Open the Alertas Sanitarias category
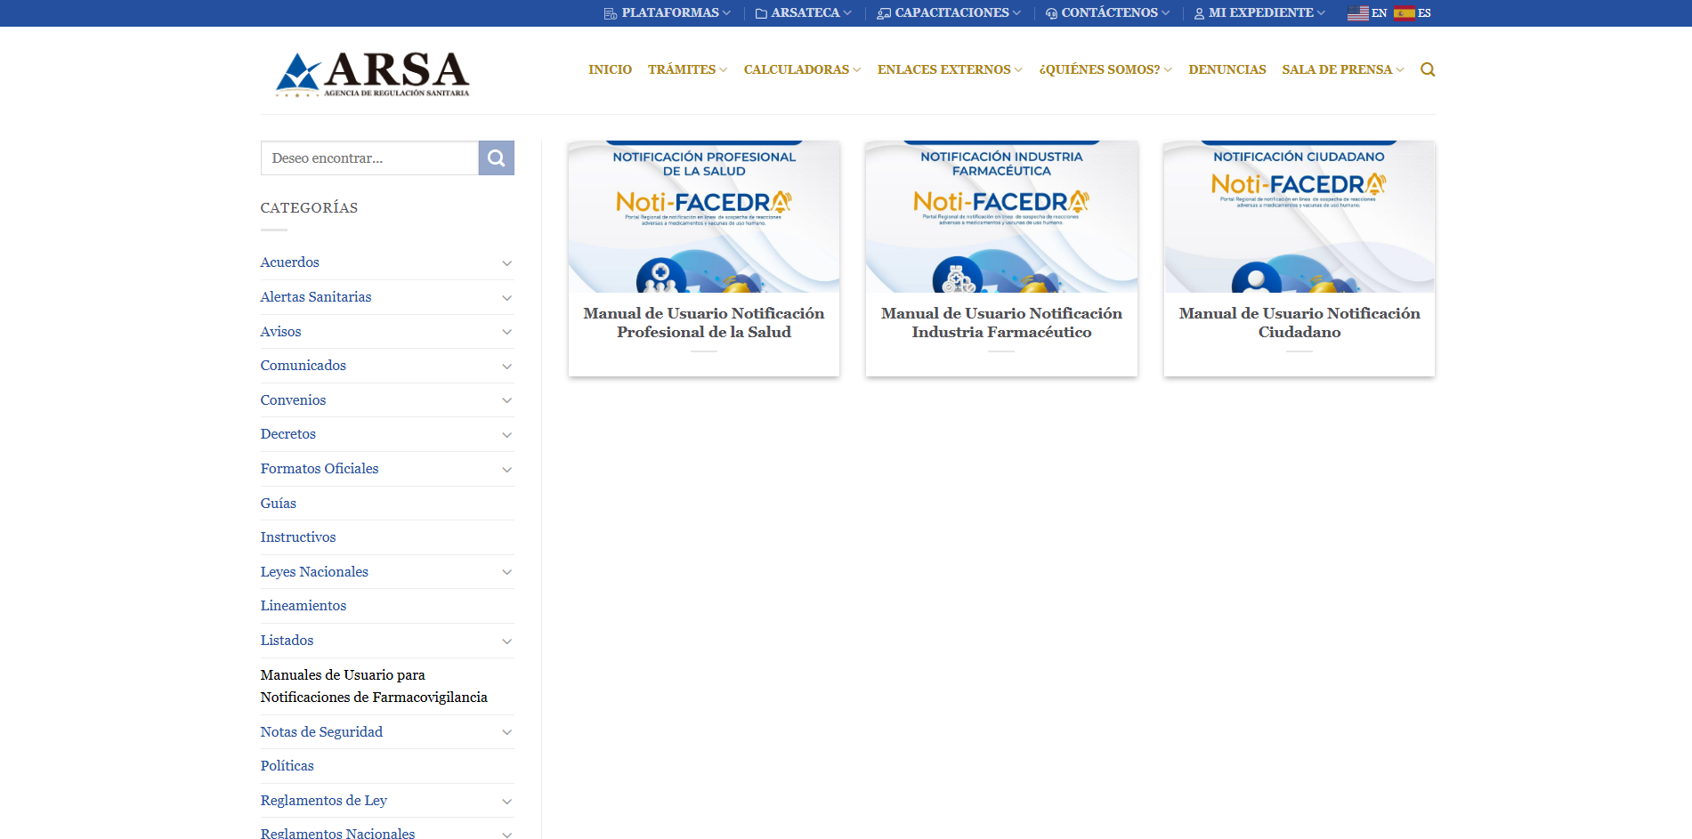 point(316,297)
